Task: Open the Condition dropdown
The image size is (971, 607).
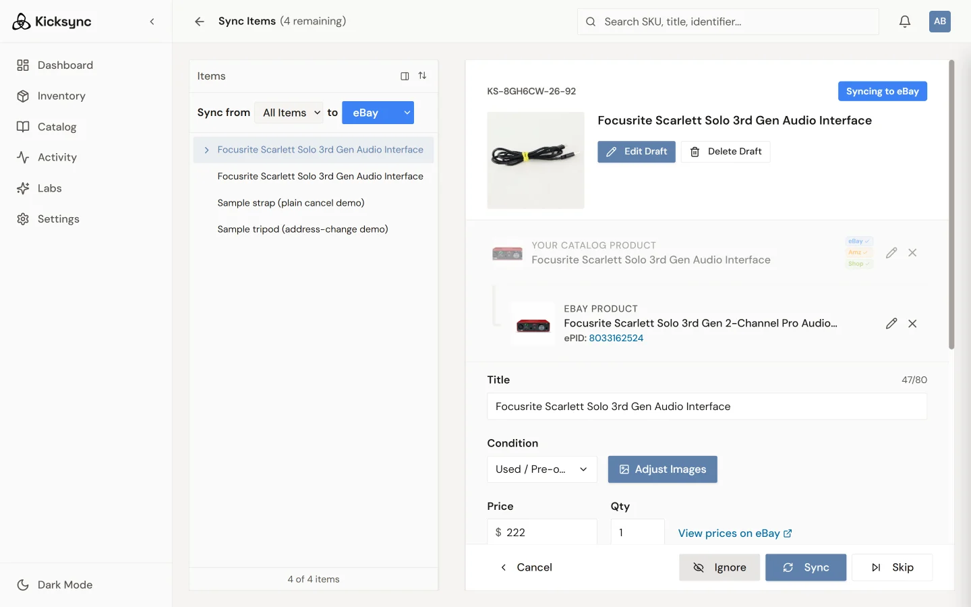Action: [x=542, y=469]
